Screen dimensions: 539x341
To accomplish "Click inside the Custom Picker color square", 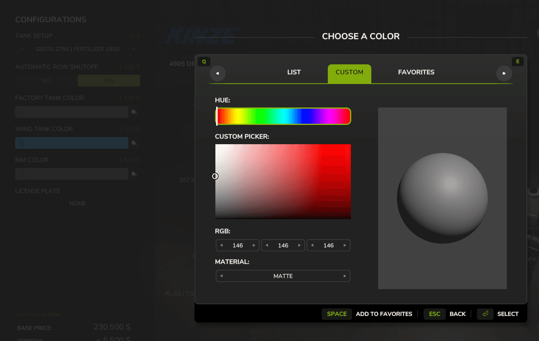I will [x=283, y=181].
